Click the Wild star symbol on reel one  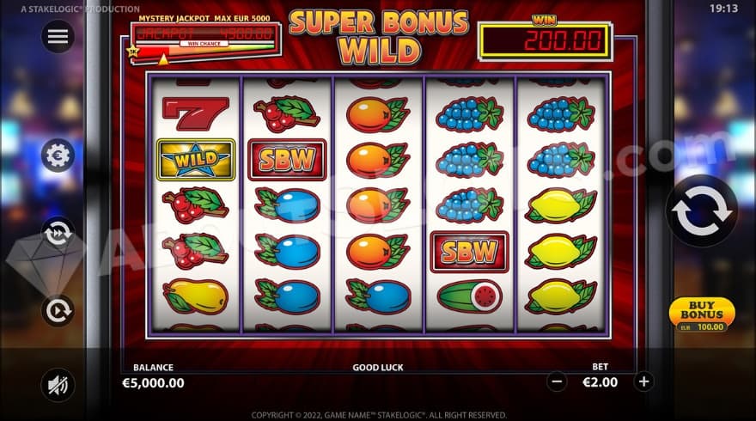pos(196,160)
